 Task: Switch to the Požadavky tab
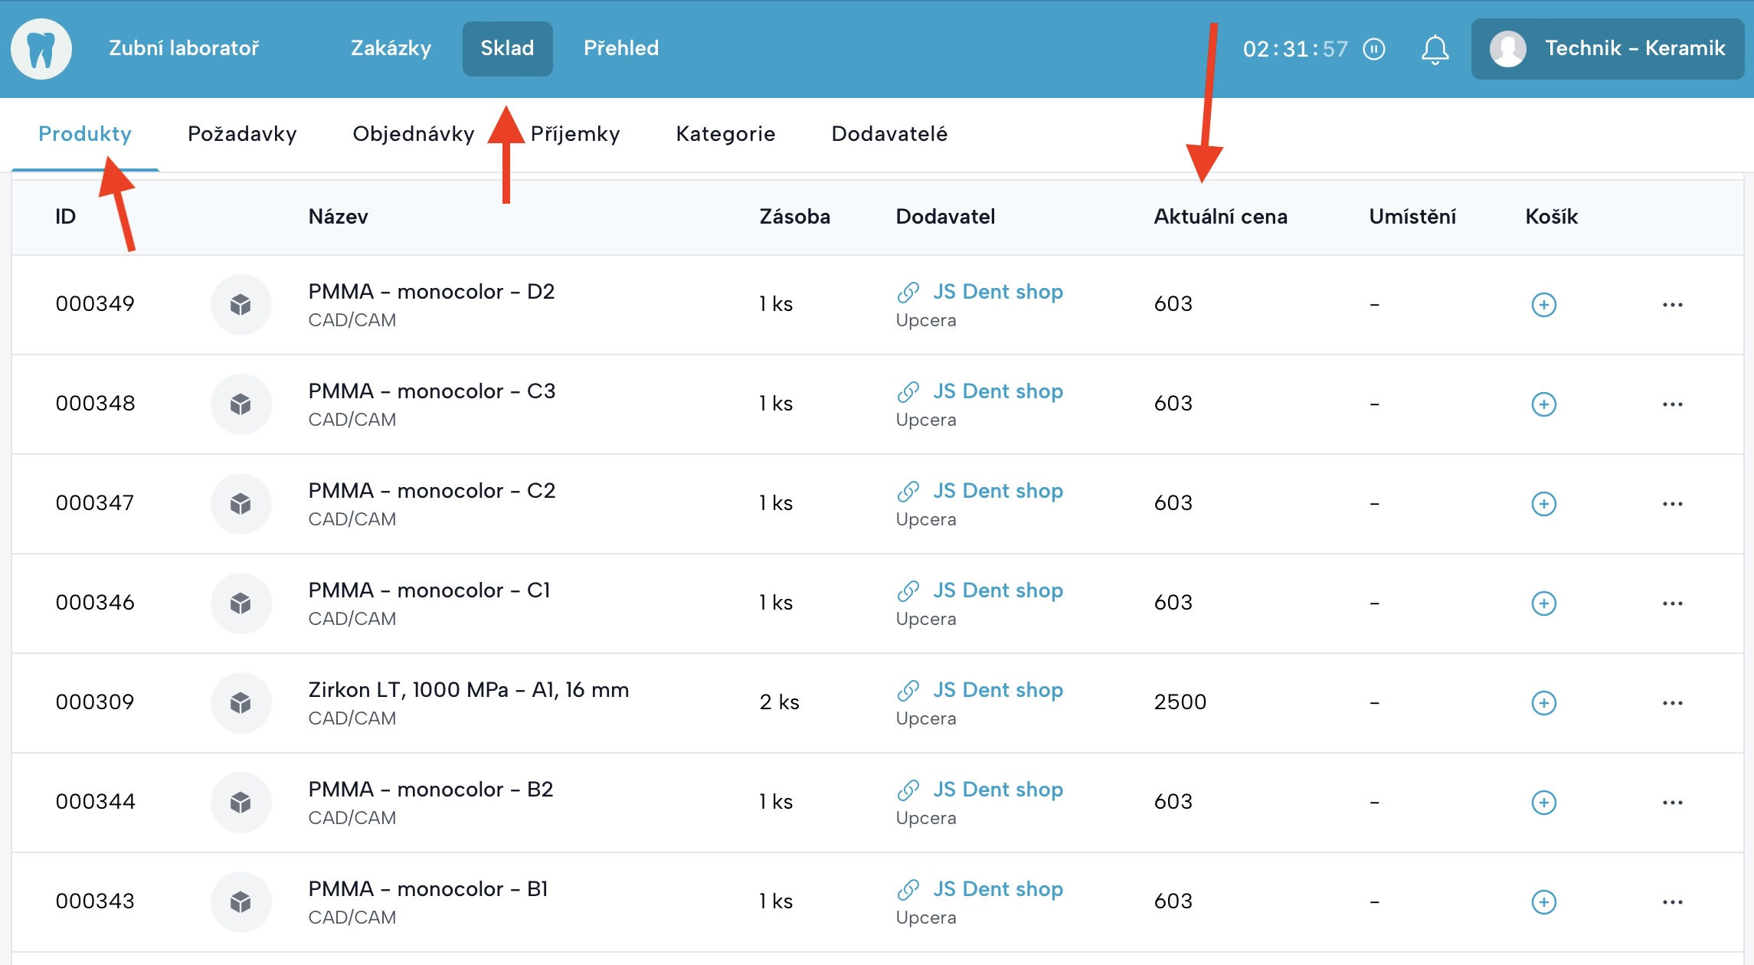click(x=242, y=134)
